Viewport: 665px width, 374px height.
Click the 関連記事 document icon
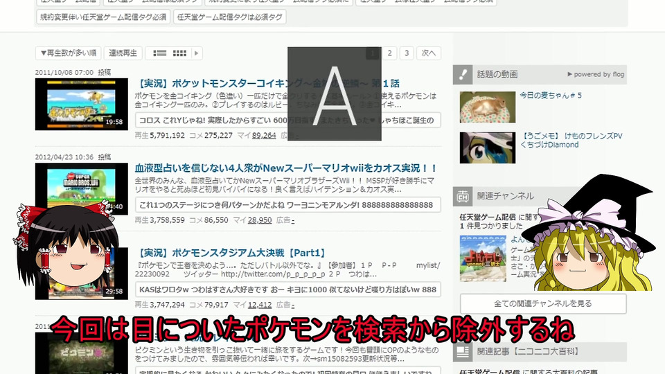pyautogui.click(x=462, y=352)
